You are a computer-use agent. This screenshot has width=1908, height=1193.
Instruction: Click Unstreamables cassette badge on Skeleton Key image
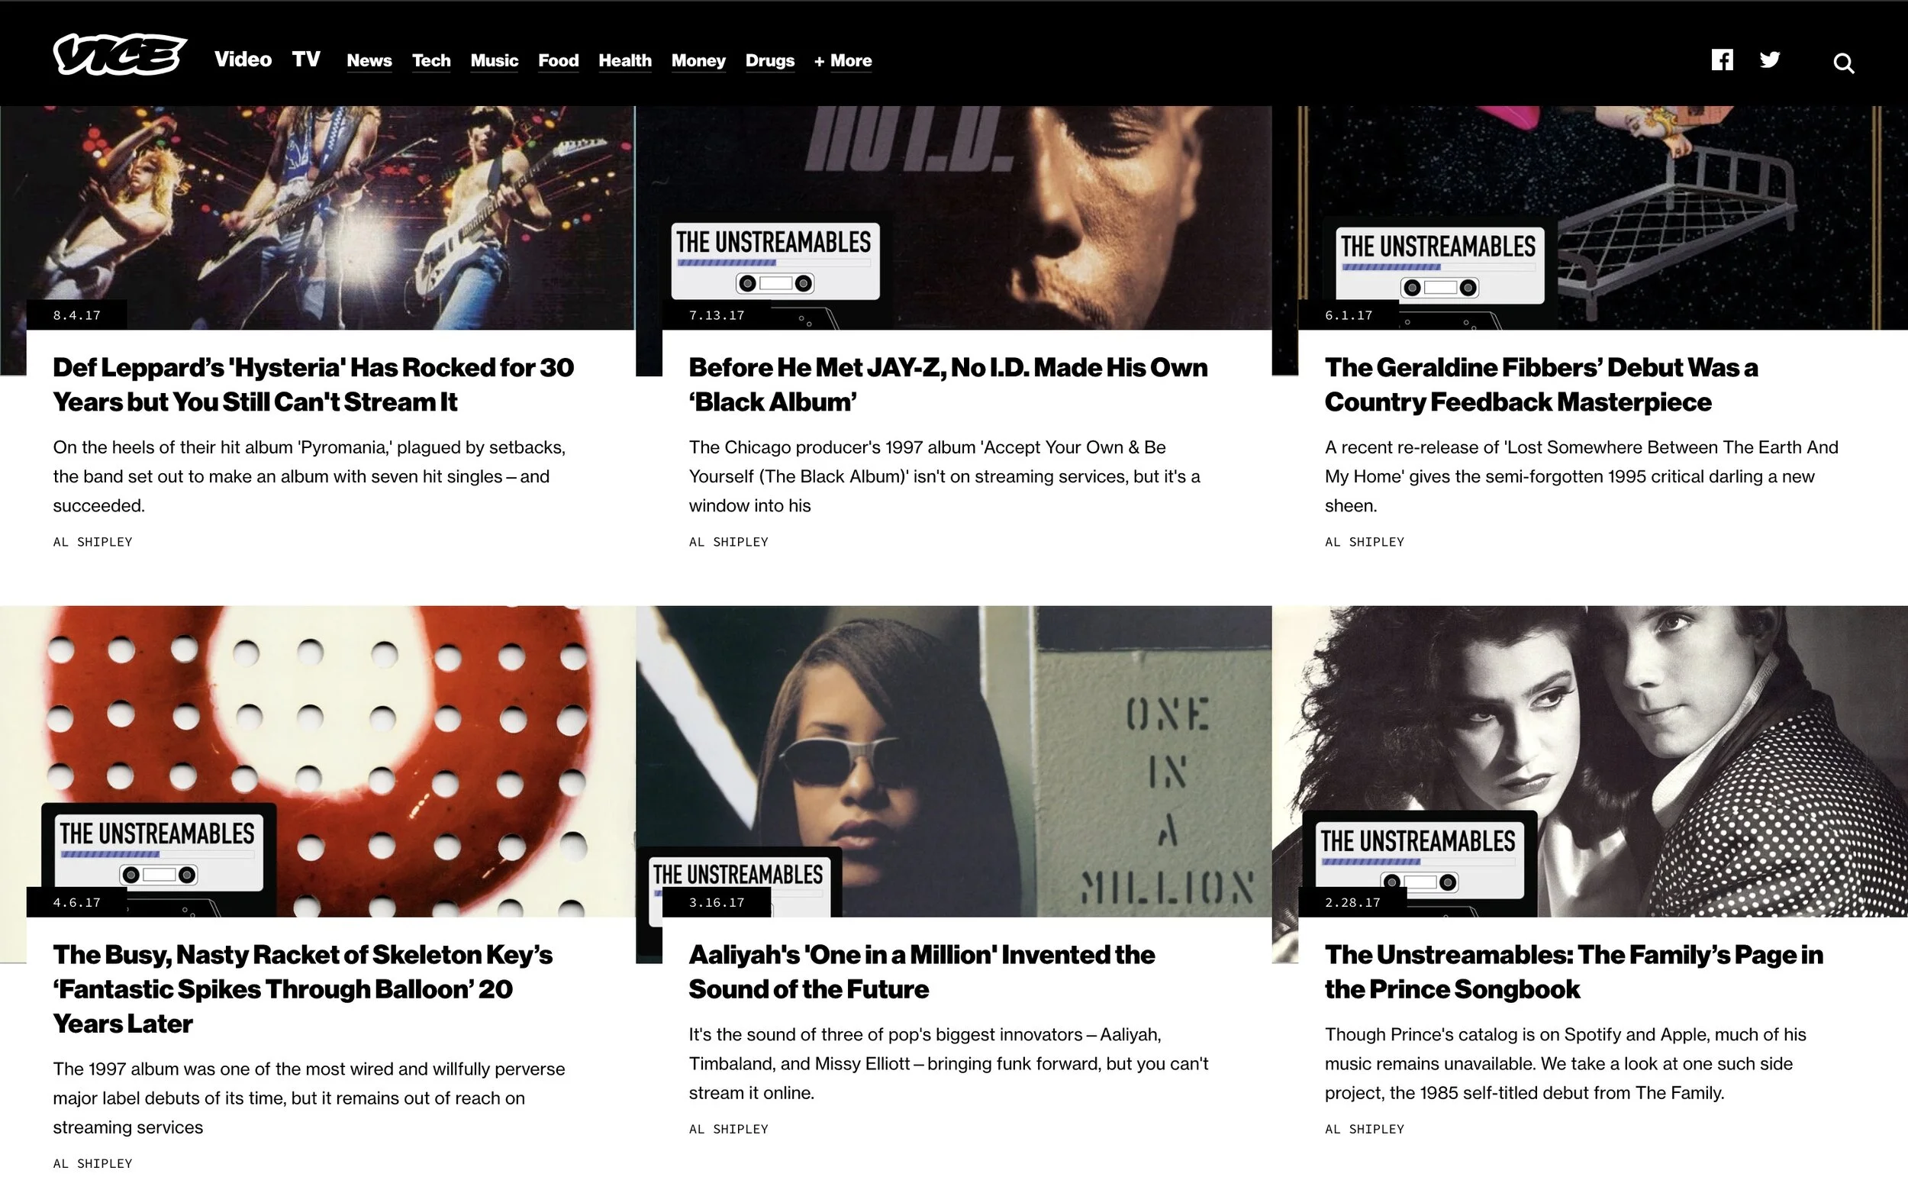pyautogui.click(x=159, y=853)
